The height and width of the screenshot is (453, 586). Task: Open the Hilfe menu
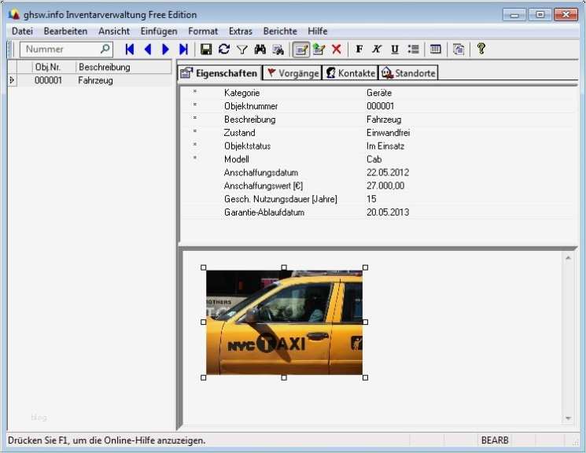tap(318, 31)
